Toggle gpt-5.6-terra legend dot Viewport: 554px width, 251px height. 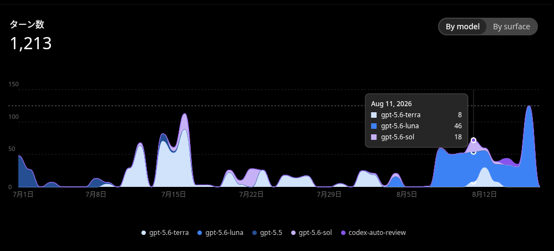pyautogui.click(x=144, y=233)
